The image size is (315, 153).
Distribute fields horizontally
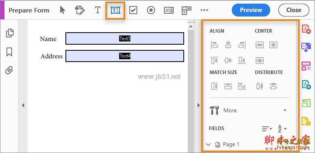click(260, 86)
